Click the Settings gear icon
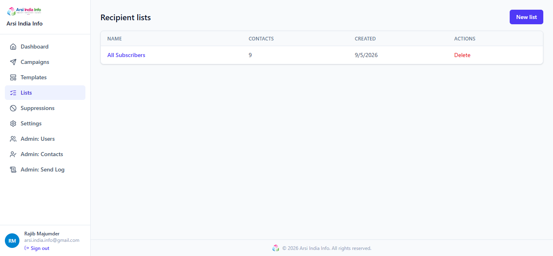The width and height of the screenshot is (553, 256). coord(13,123)
